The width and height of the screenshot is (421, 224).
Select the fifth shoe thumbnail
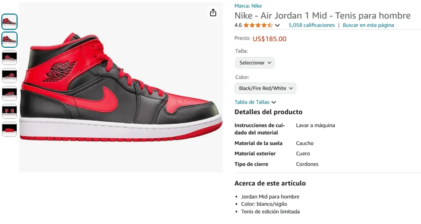pyautogui.click(x=9, y=93)
